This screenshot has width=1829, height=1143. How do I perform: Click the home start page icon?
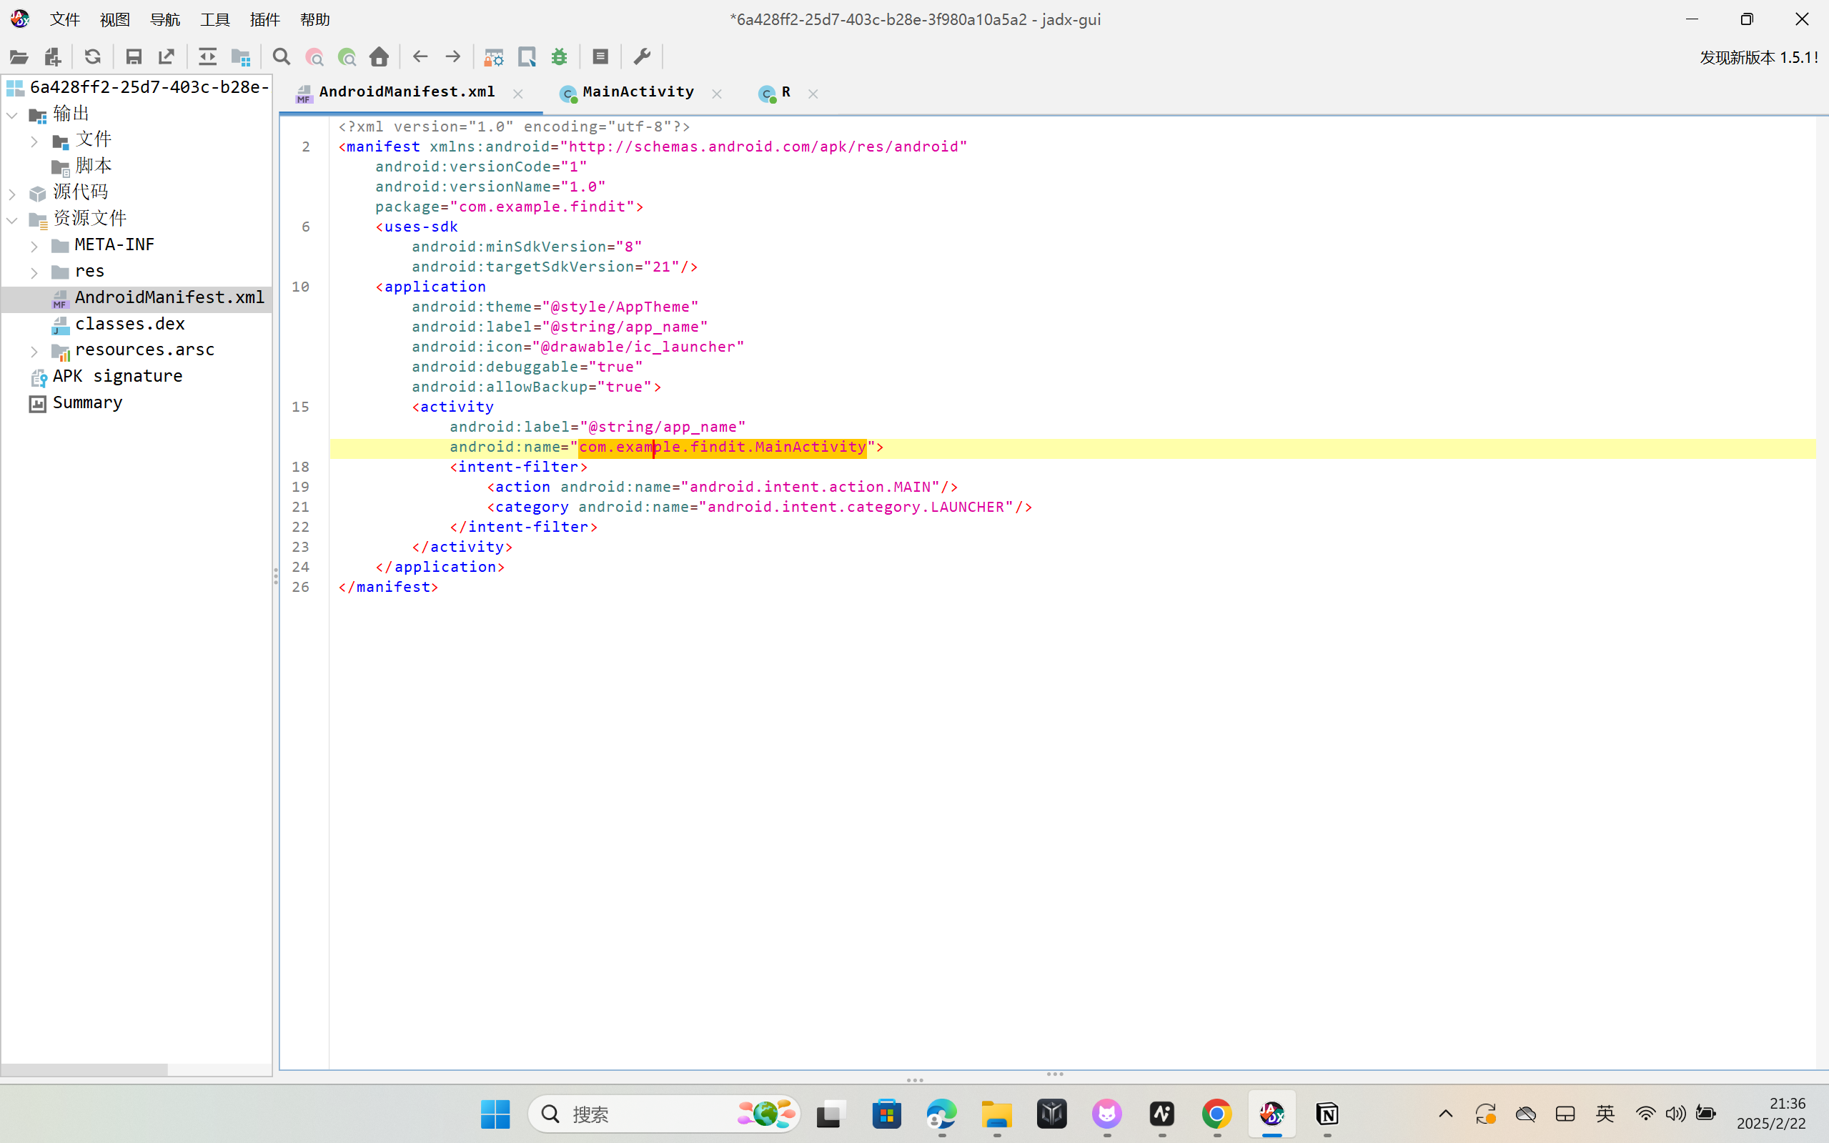pos(380,56)
